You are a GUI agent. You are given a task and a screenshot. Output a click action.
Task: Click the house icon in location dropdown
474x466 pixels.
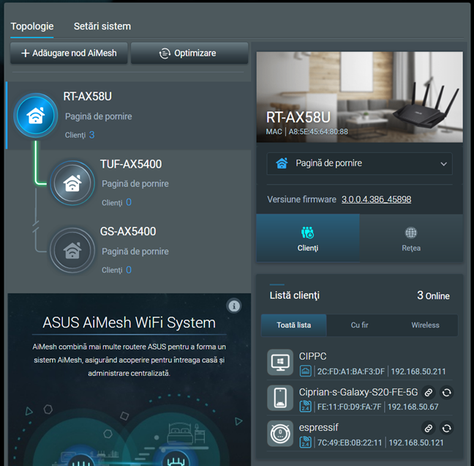pos(282,163)
